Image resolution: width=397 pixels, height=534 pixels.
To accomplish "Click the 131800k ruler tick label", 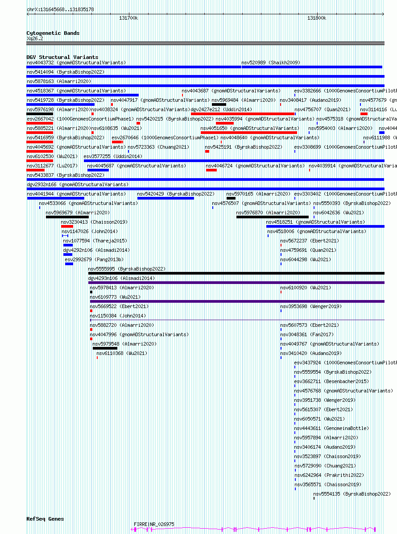I will [316, 18].
